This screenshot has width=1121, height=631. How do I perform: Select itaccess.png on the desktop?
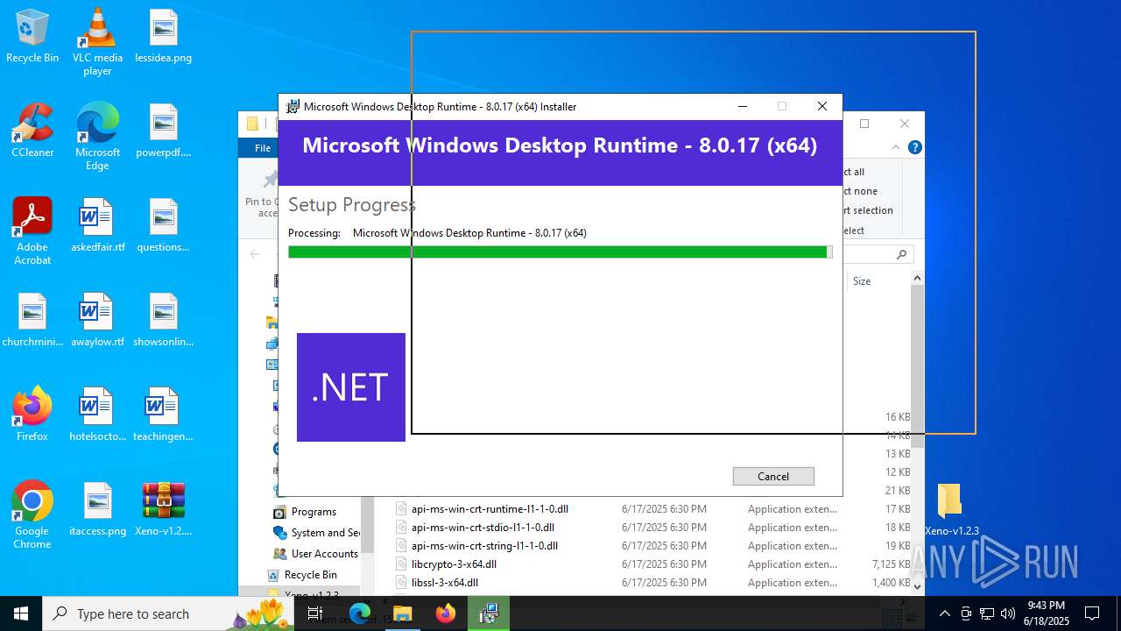click(97, 510)
